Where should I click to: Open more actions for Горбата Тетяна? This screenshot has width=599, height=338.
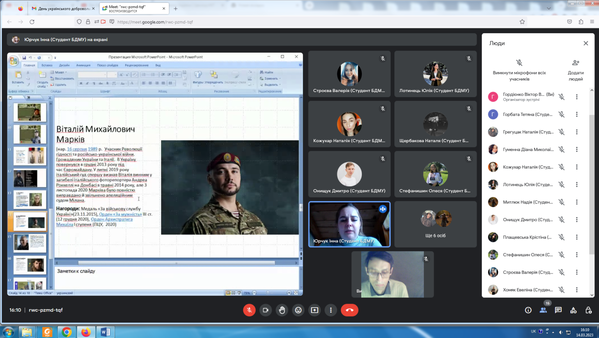point(577,114)
